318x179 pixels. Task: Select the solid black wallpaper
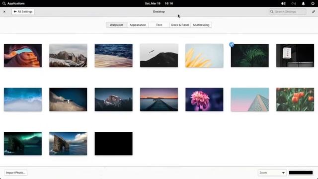tap(114, 144)
